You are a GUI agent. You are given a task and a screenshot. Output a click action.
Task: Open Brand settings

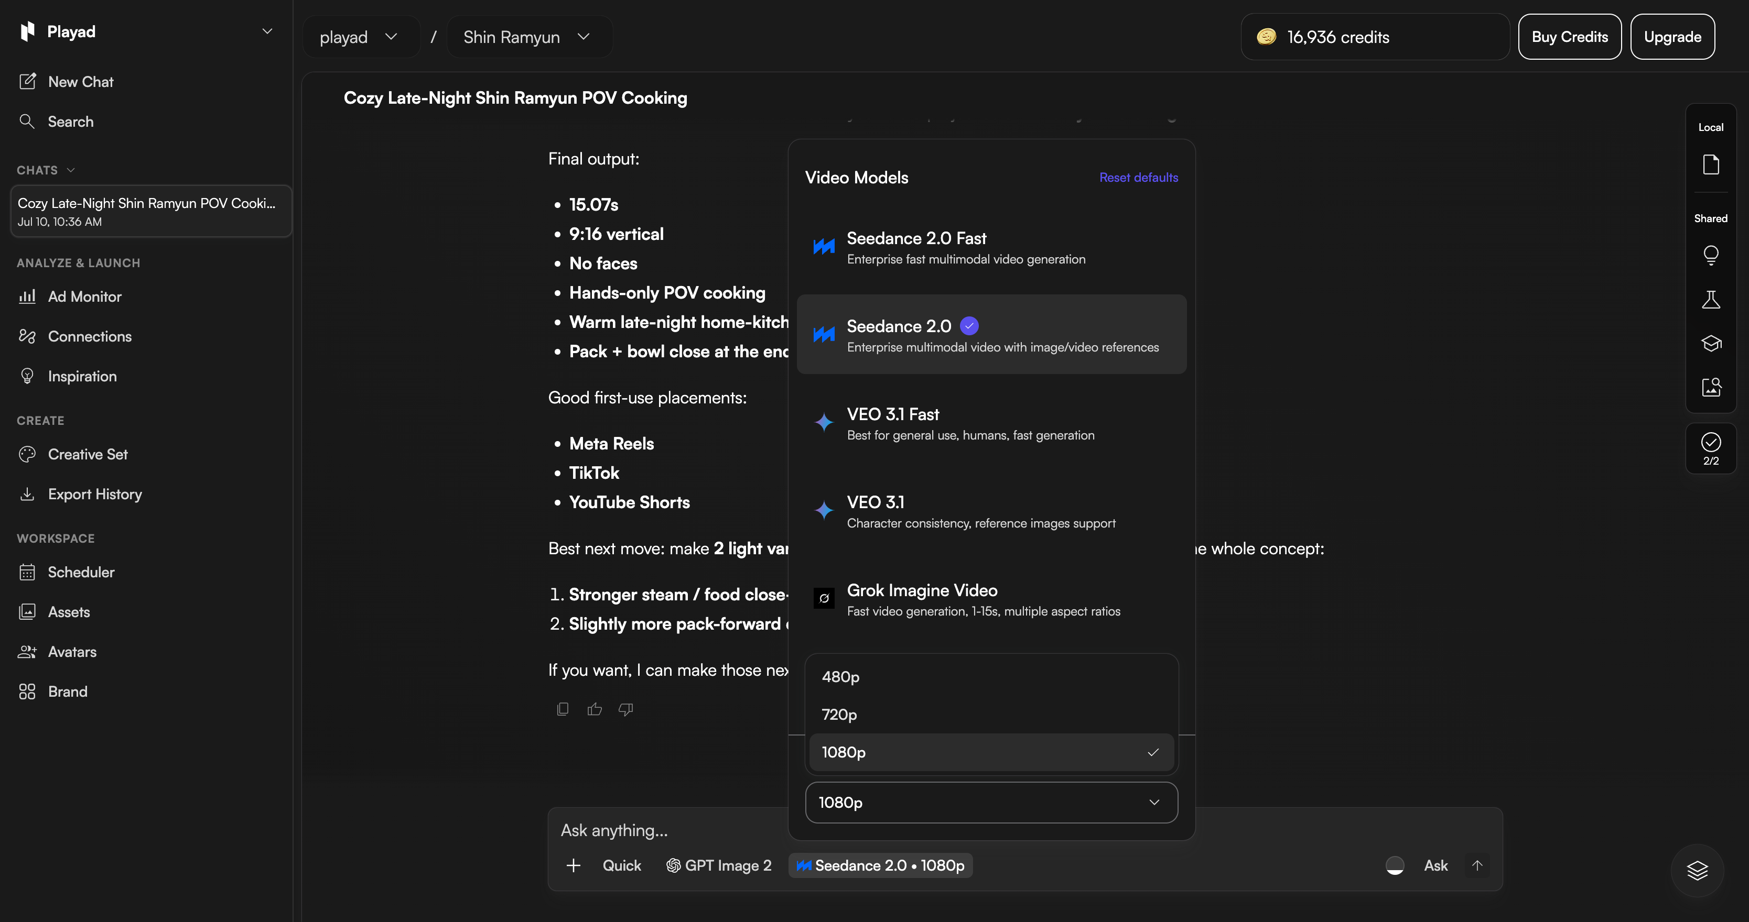[x=53, y=691]
